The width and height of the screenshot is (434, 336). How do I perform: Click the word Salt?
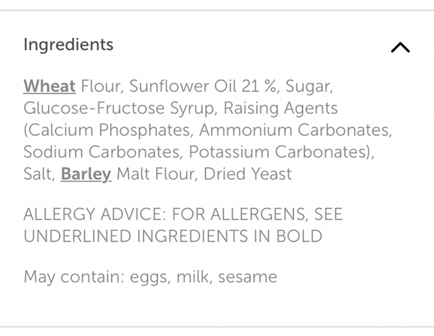click(x=38, y=174)
